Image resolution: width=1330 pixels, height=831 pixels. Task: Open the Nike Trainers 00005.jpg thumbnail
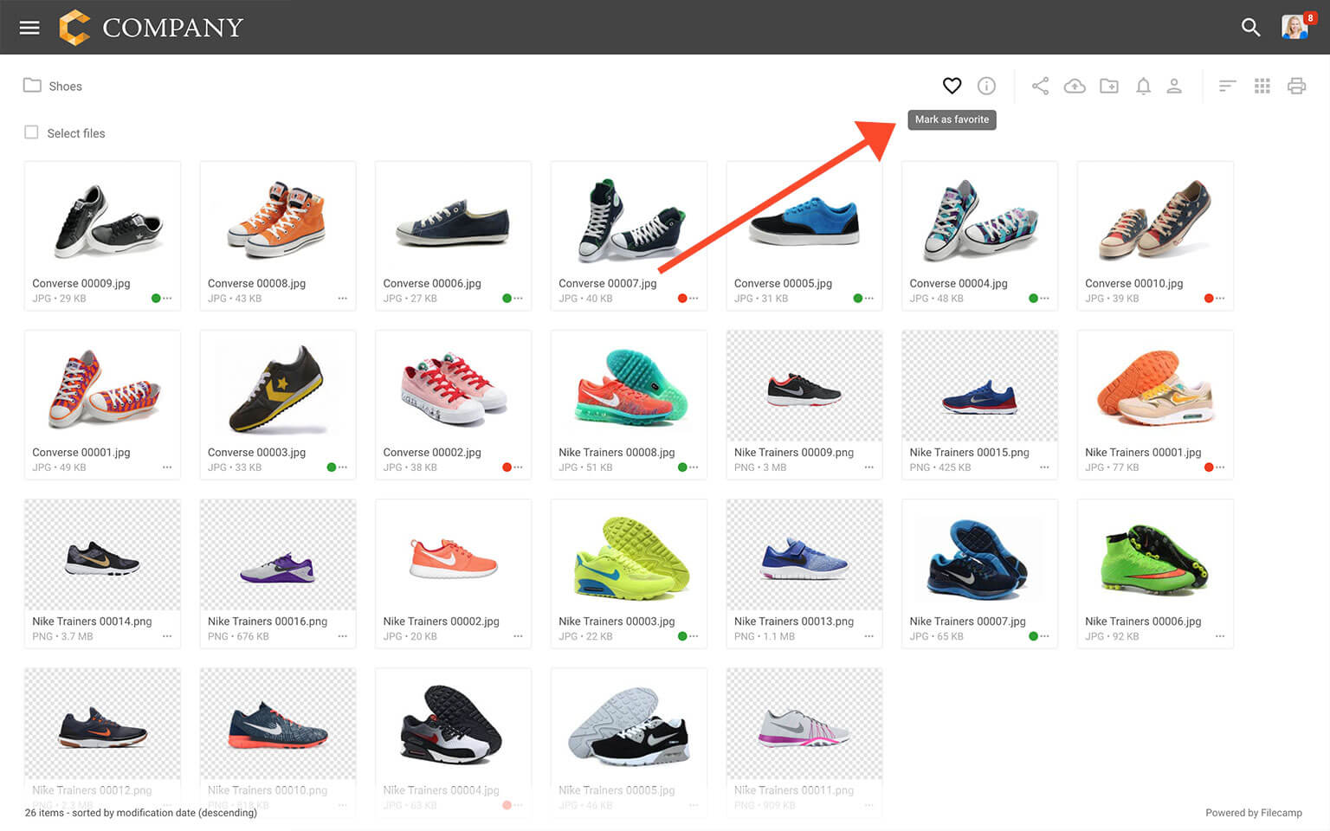click(629, 724)
